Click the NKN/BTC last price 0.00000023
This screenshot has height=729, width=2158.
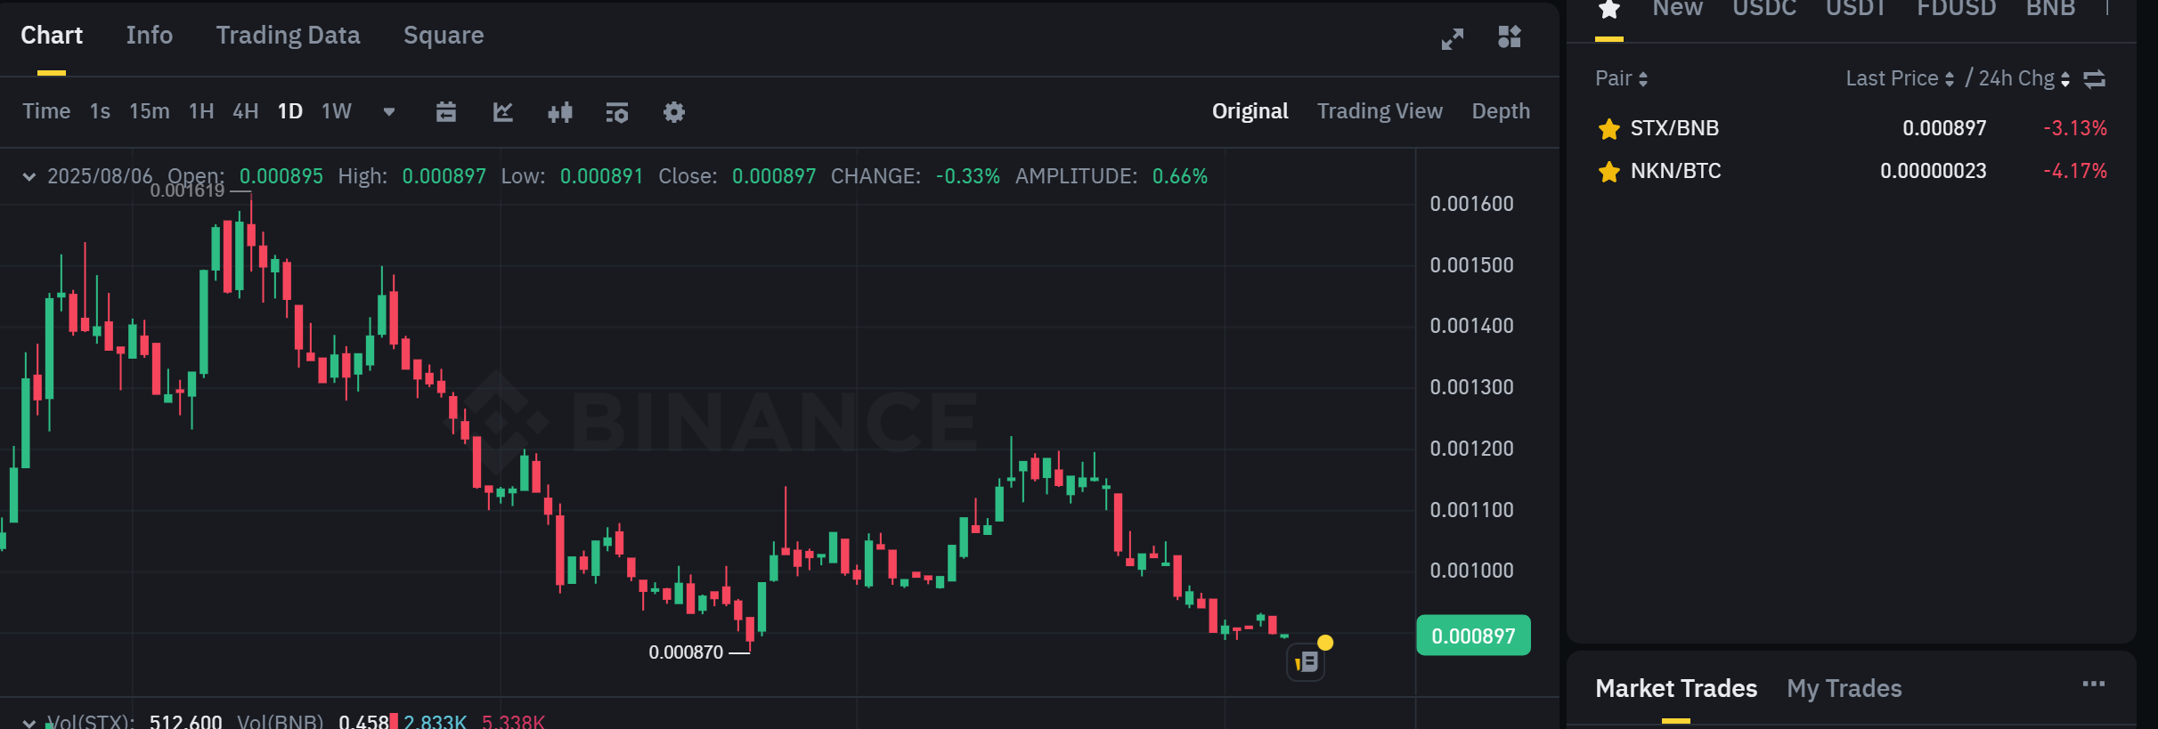tap(1933, 172)
